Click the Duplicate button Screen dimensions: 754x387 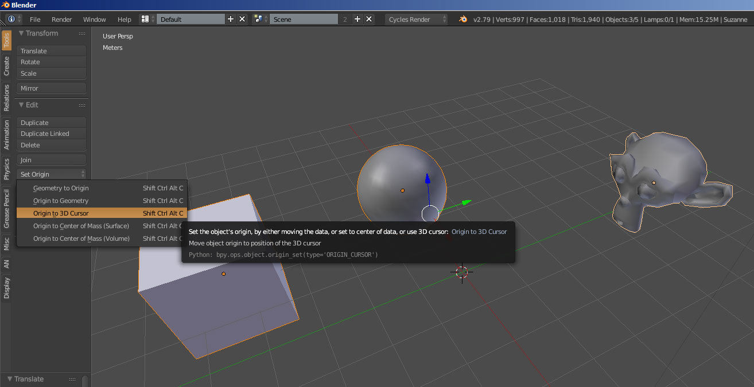(x=52, y=123)
